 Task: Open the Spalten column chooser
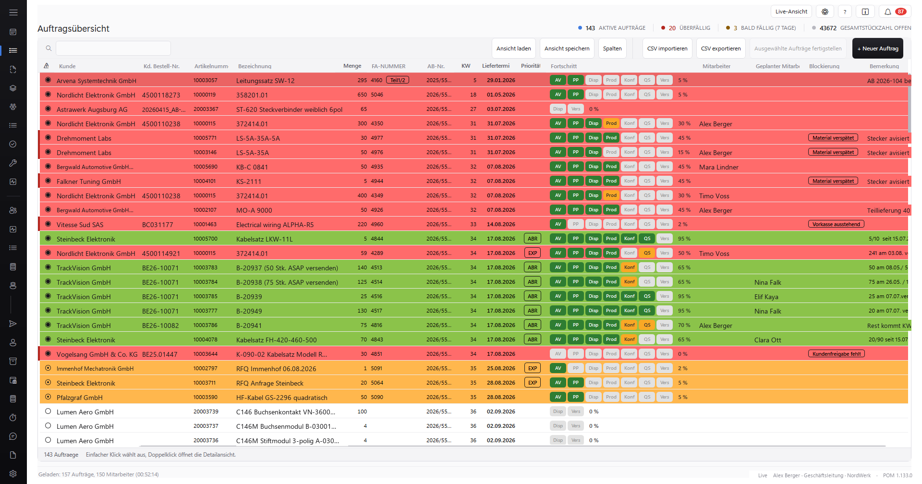[612, 48]
